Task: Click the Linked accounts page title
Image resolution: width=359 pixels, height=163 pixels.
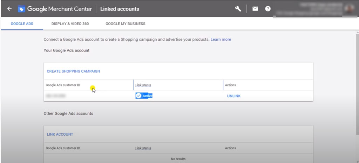Action: click(x=120, y=9)
